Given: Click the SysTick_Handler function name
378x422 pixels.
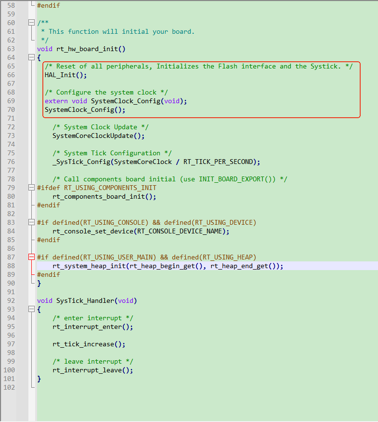Looking at the screenshot, I should [x=85, y=300].
